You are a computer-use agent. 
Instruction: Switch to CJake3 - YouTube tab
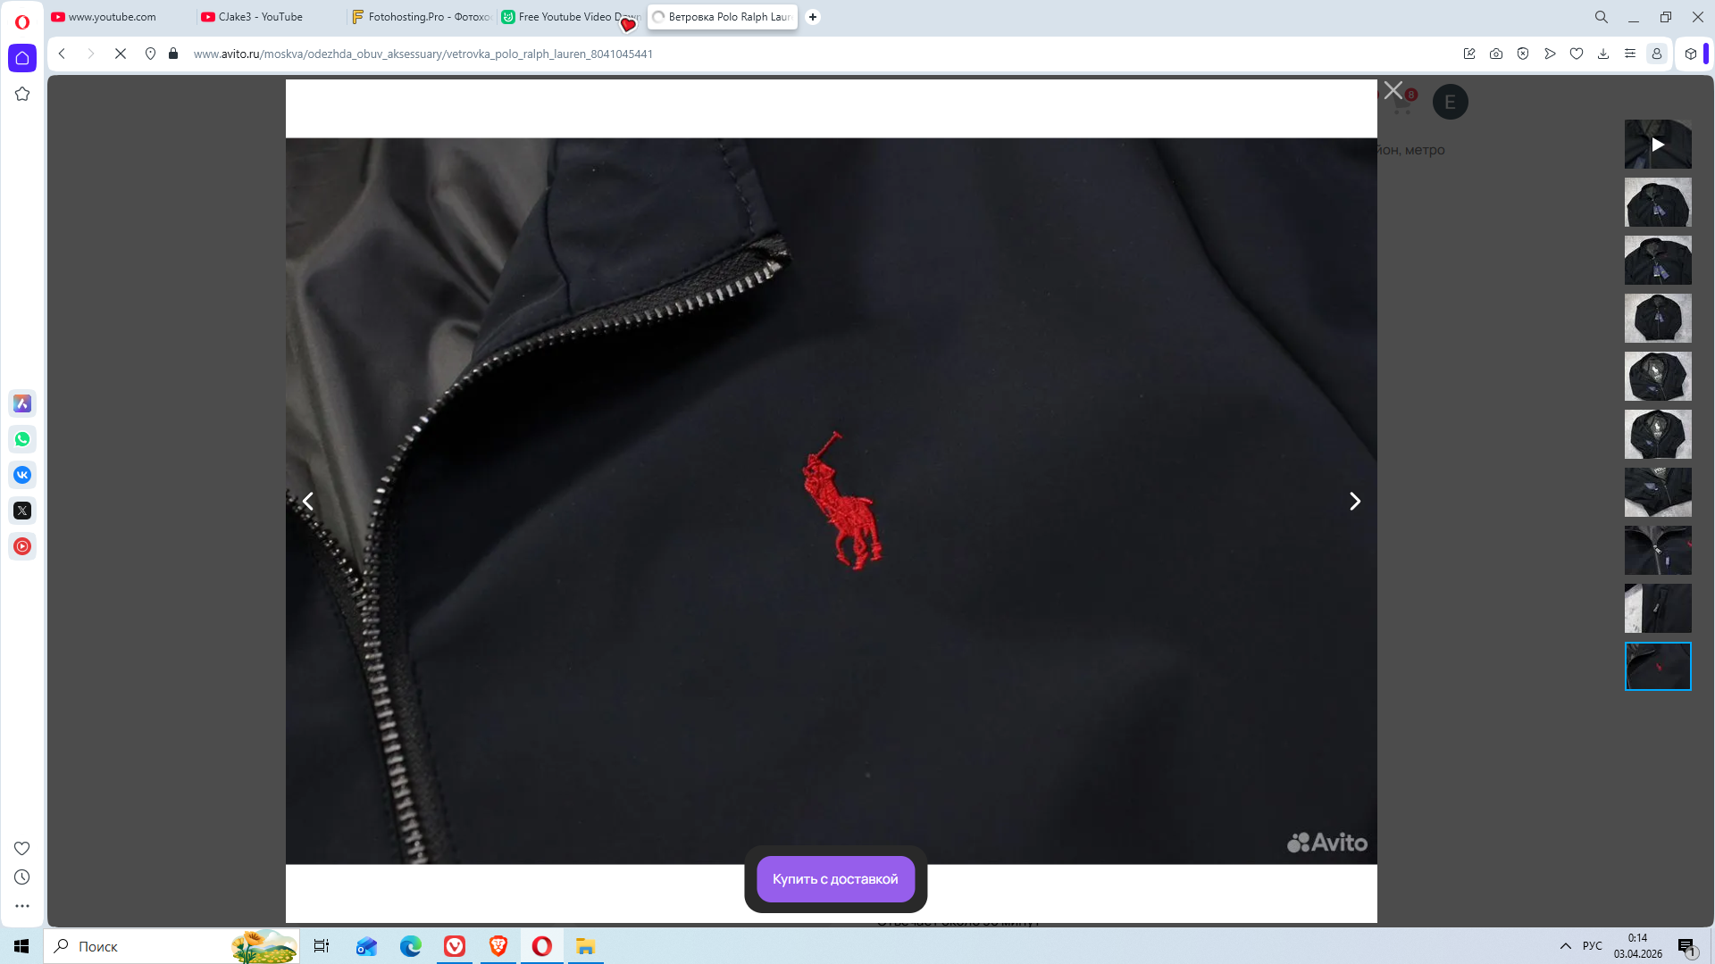[260, 17]
